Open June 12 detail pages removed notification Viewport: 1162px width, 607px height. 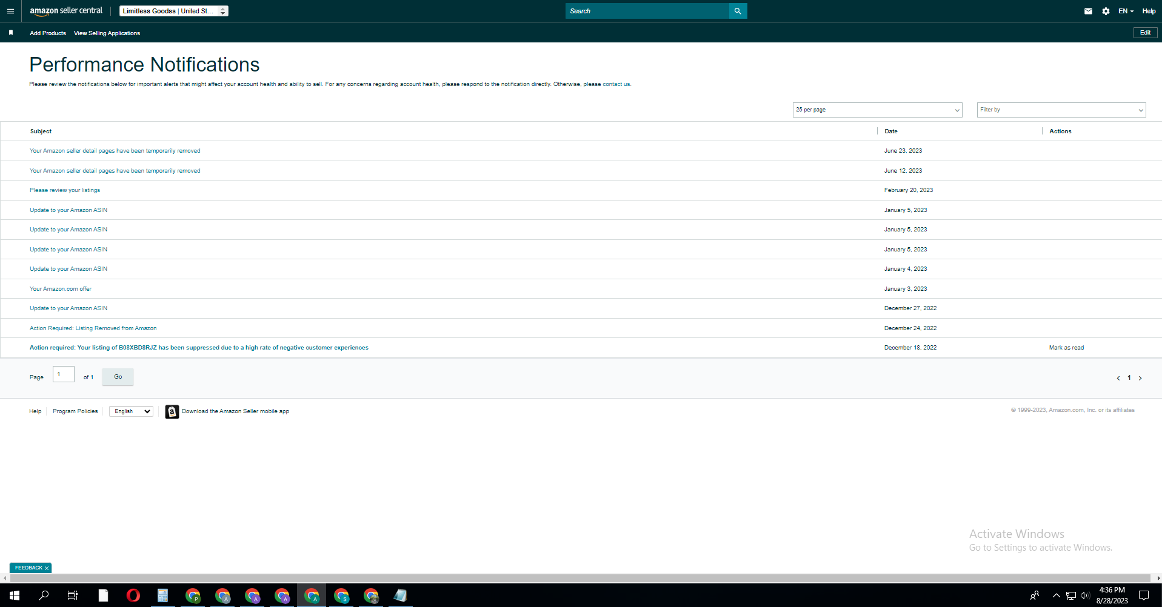[x=115, y=171]
